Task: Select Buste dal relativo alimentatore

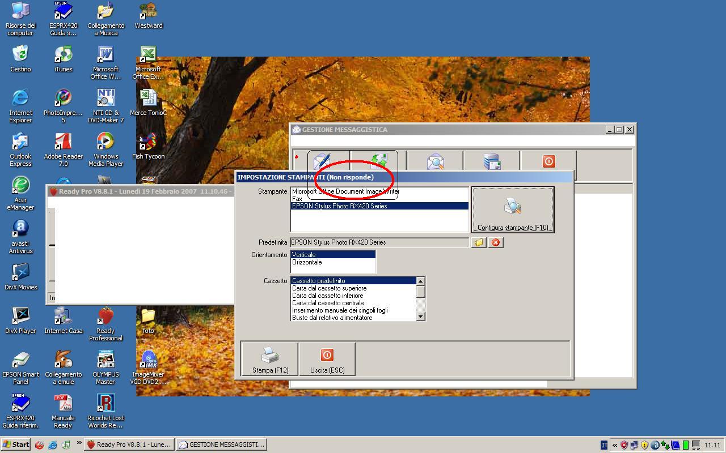Action: click(x=353, y=318)
